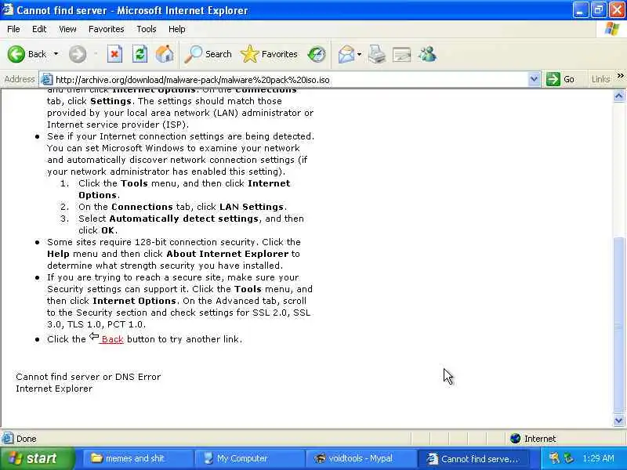627x470 pixels.
Task: Click the greyed Forward arrow button
Action: (77, 54)
